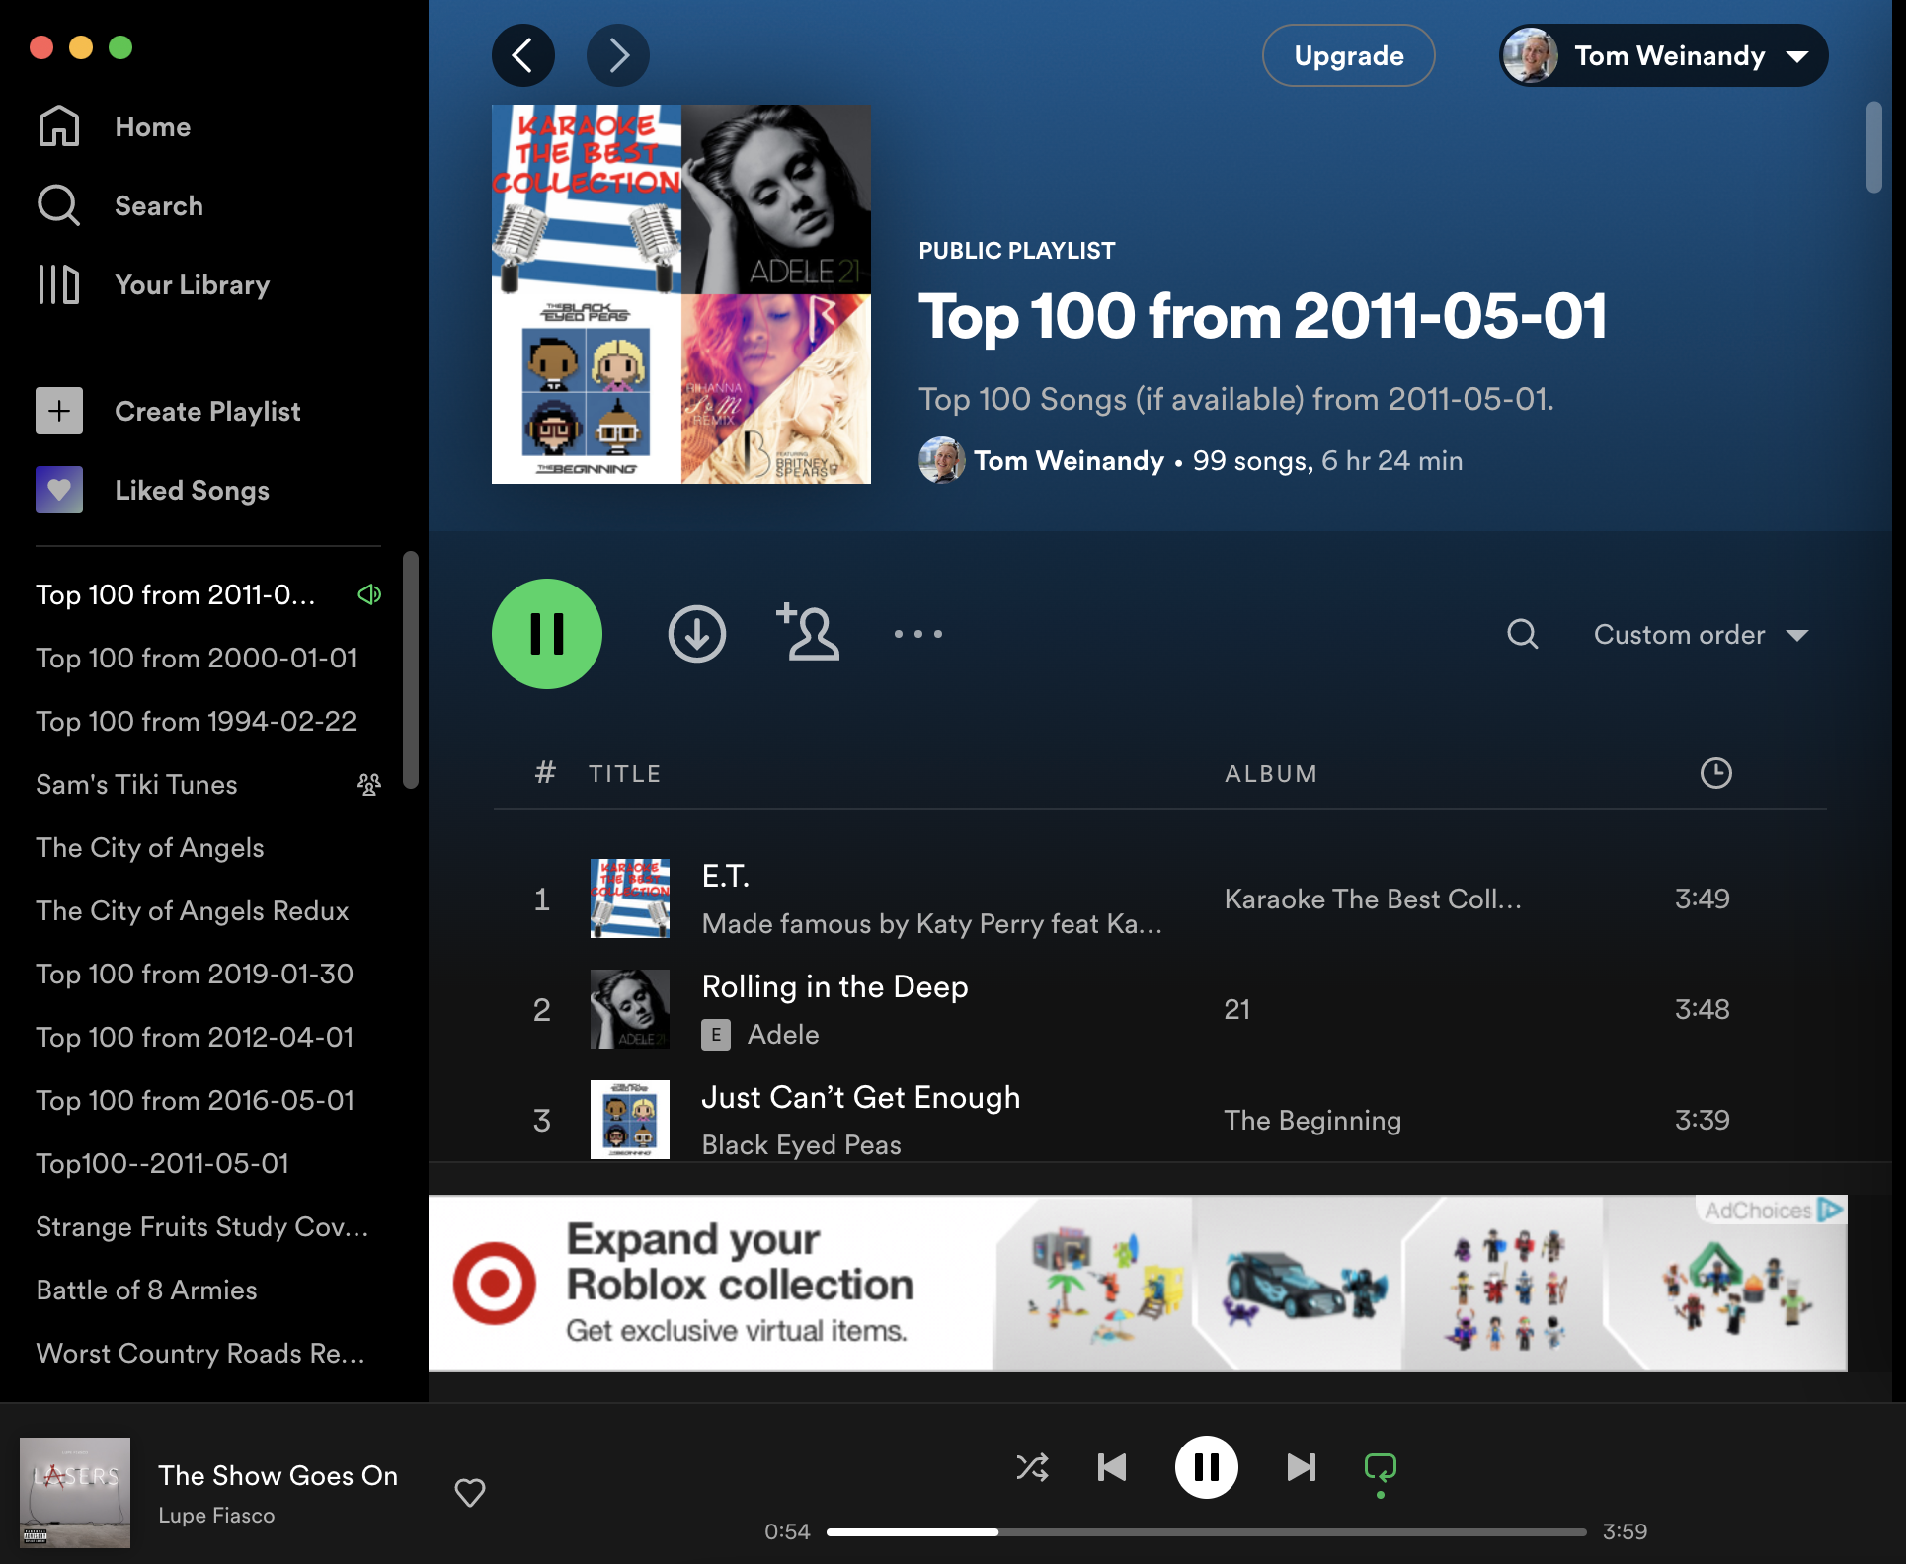Click the duration clock column header
The width and height of the screenshot is (1906, 1564).
click(1716, 773)
